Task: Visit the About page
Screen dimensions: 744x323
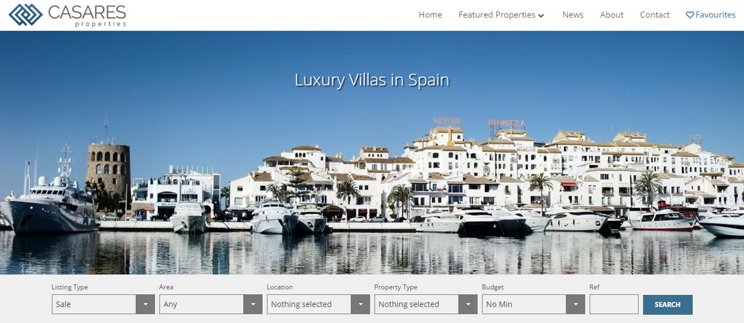Action: coord(612,15)
